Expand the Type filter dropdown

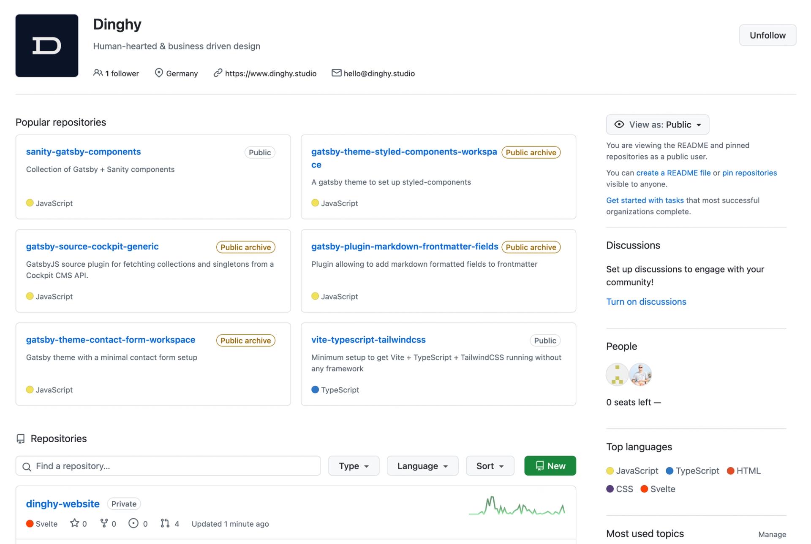[354, 466]
